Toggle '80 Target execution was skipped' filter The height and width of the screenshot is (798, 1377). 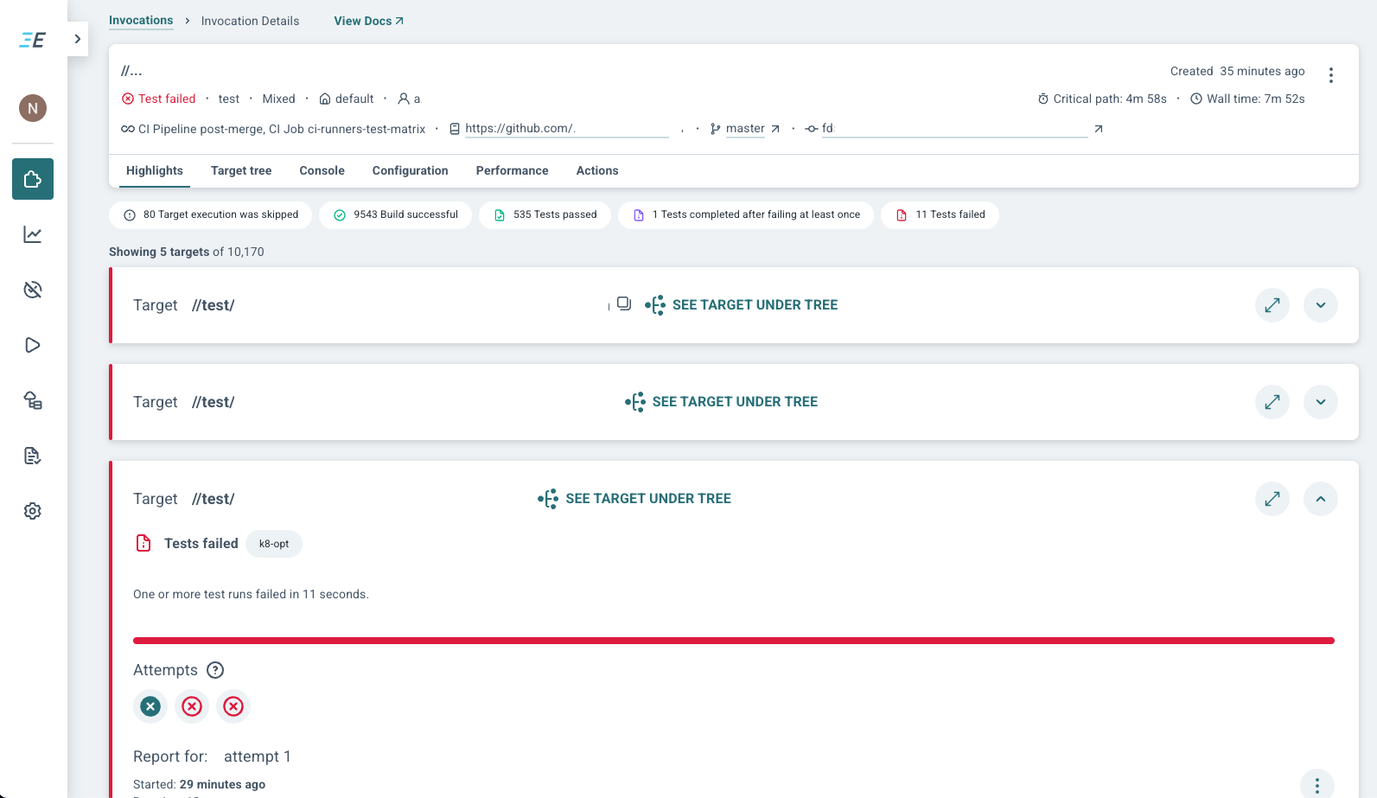coord(211,214)
